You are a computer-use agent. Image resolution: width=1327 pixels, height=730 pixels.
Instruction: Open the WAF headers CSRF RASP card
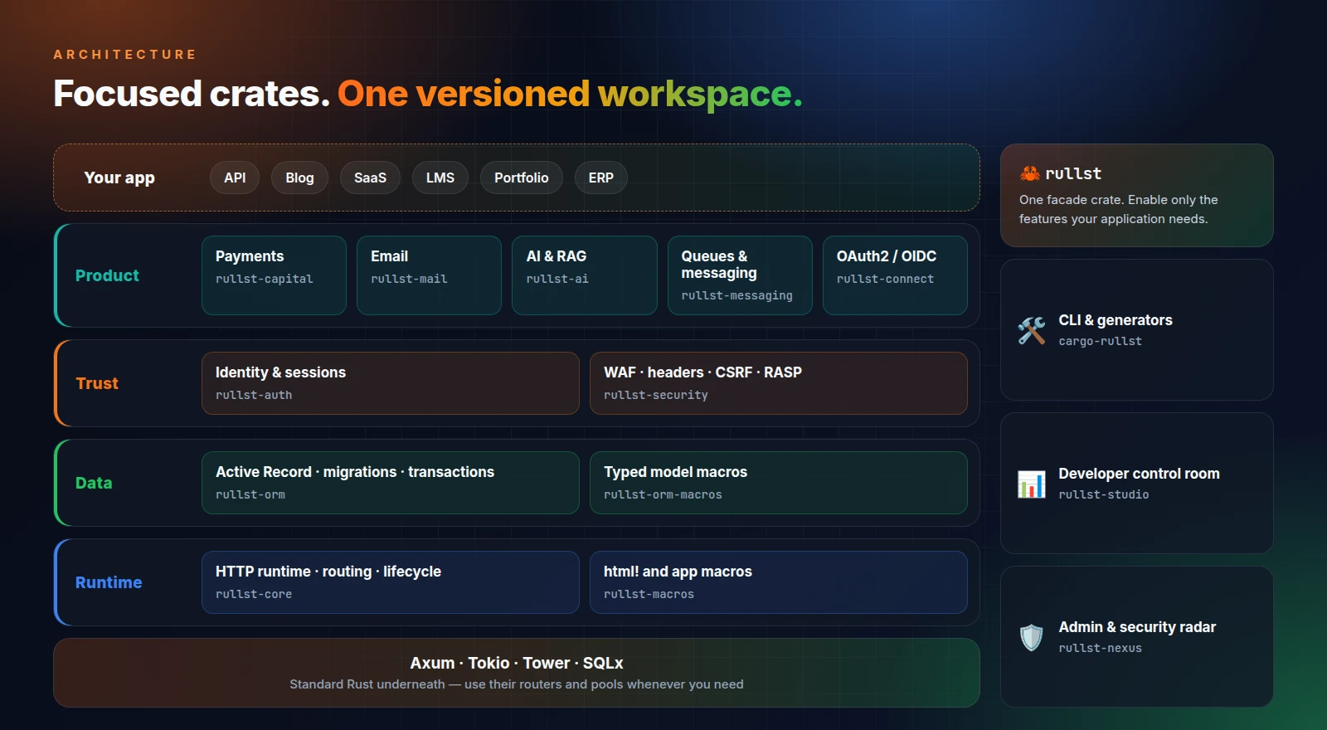click(779, 383)
